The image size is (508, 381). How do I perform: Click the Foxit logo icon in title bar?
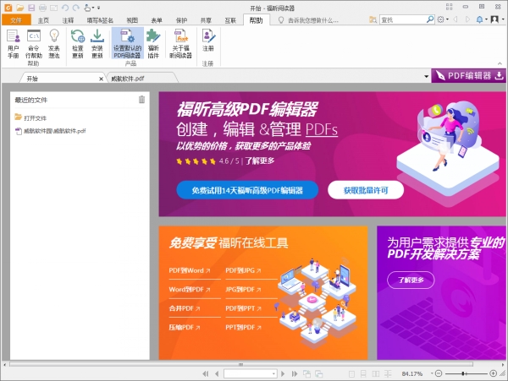pyautogui.click(x=8, y=8)
